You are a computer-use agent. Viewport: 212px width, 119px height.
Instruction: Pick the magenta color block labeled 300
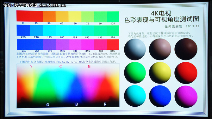pos(75,45)
